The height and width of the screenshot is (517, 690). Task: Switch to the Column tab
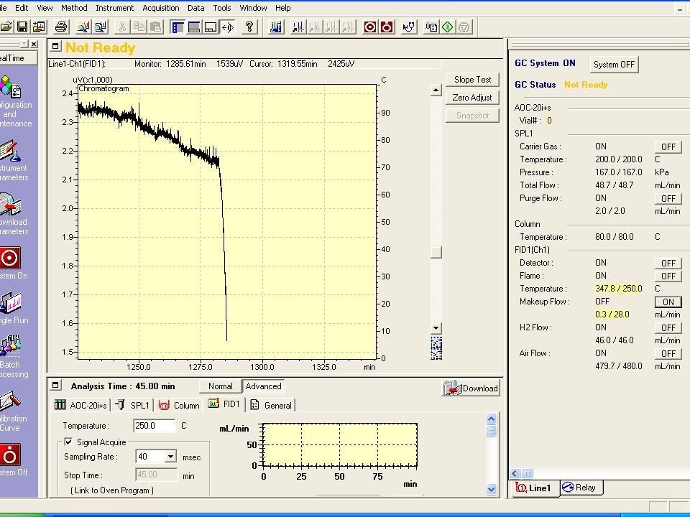[x=179, y=406]
